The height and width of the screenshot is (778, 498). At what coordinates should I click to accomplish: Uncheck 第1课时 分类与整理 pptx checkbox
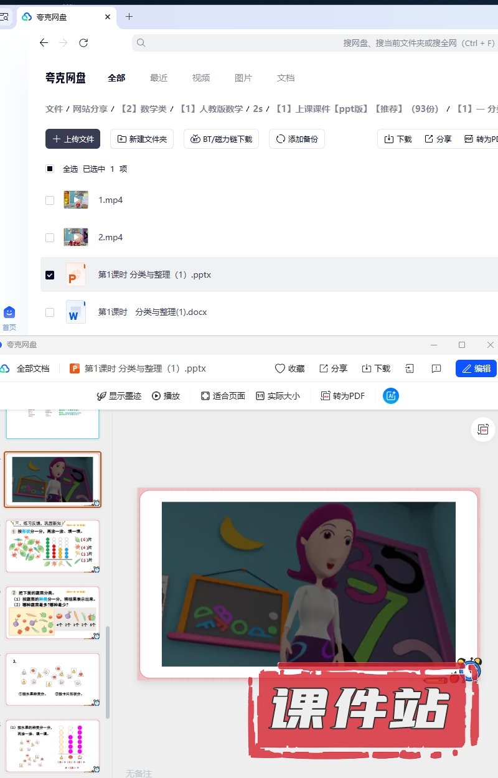(x=50, y=274)
